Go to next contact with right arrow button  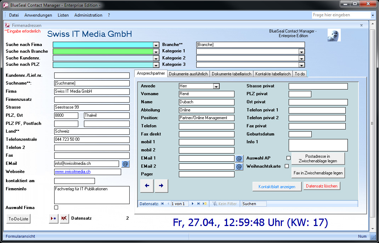tap(161, 186)
